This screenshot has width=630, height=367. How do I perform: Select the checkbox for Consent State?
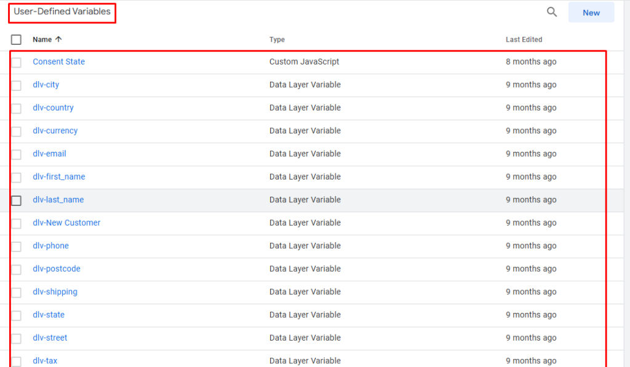point(17,62)
